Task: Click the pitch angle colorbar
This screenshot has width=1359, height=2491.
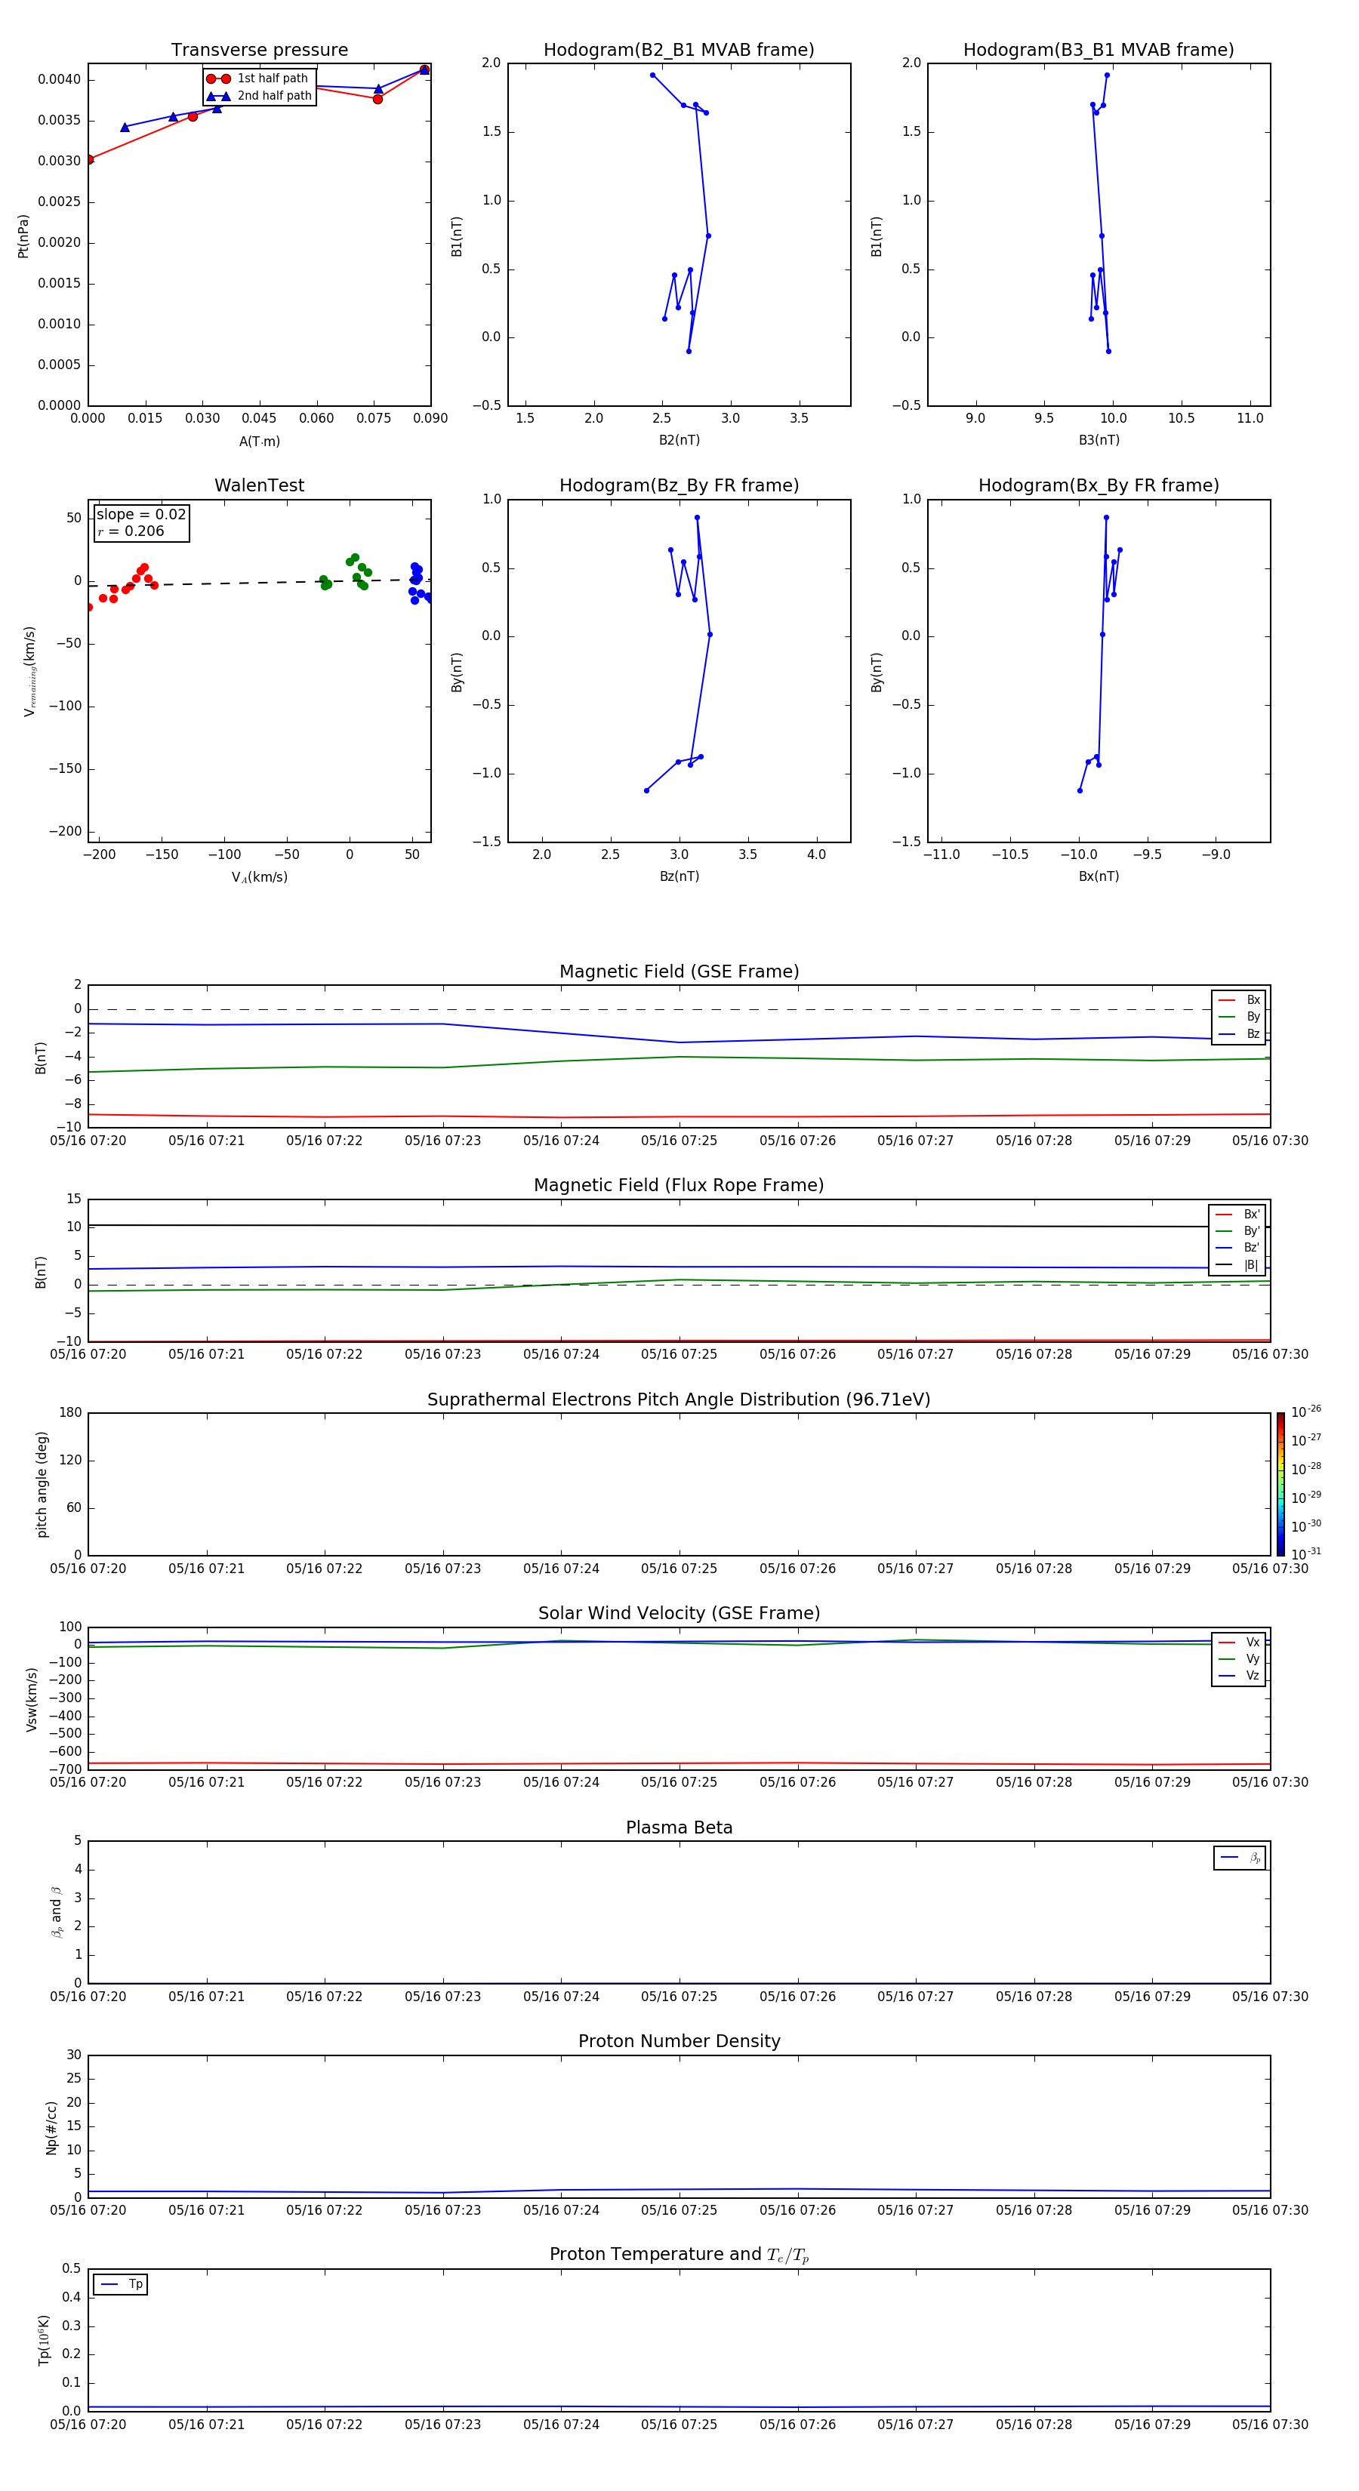Action: 1280,1484
